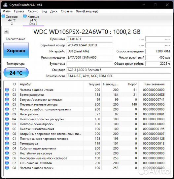174x179 pixels.
Task: Click the Атрибут column header
Action: click(51, 84)
